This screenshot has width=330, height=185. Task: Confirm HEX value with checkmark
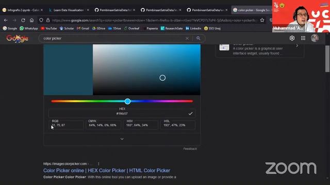(190, 114)
